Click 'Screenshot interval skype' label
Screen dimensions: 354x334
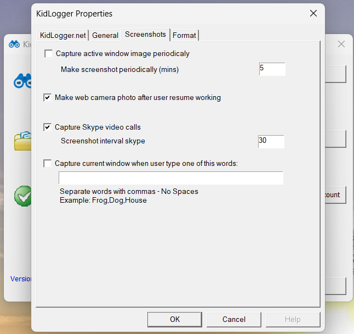[103, 141]
